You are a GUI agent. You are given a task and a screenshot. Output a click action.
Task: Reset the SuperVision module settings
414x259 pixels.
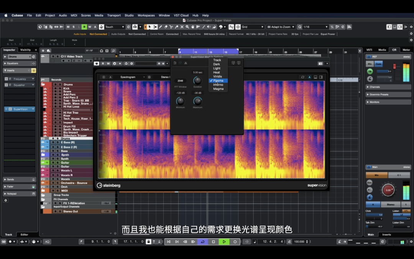tap(175, 63)
